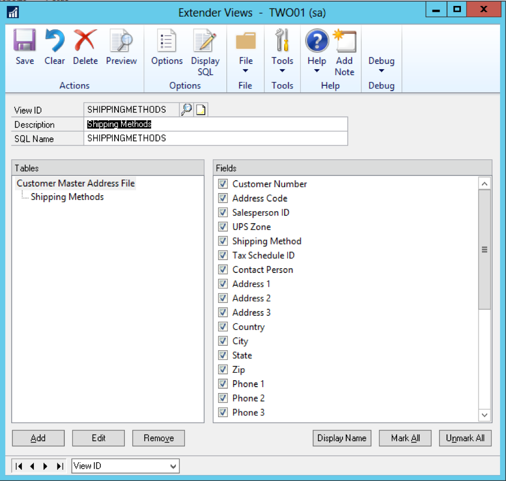
Task: Expand the Tools dropdown arrow
Action: [282, 71]
